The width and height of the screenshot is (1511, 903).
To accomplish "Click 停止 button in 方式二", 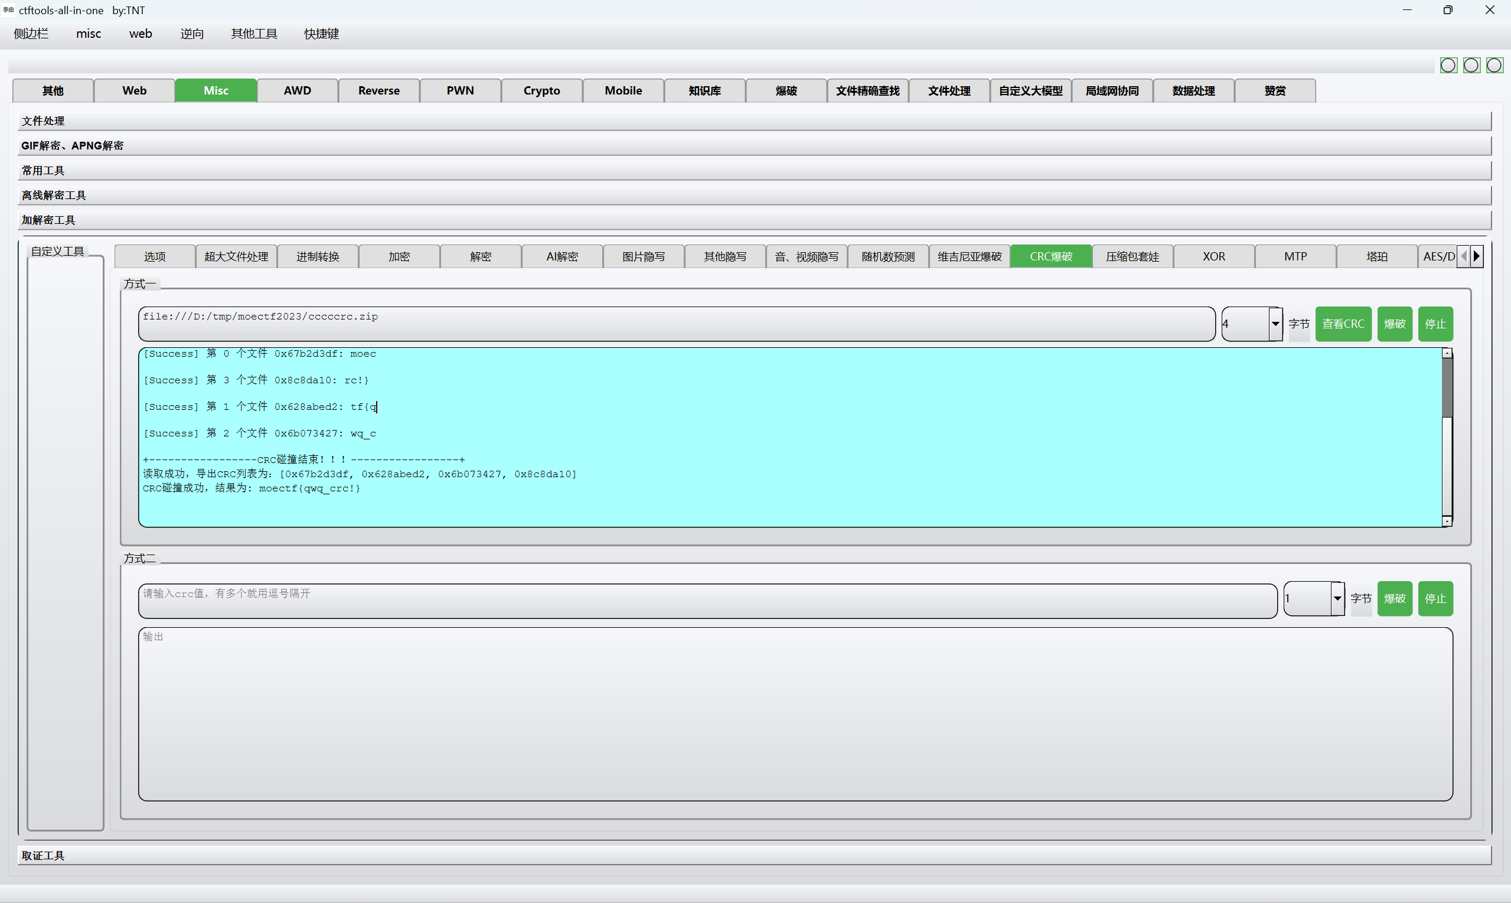I will click(1435, 598).
